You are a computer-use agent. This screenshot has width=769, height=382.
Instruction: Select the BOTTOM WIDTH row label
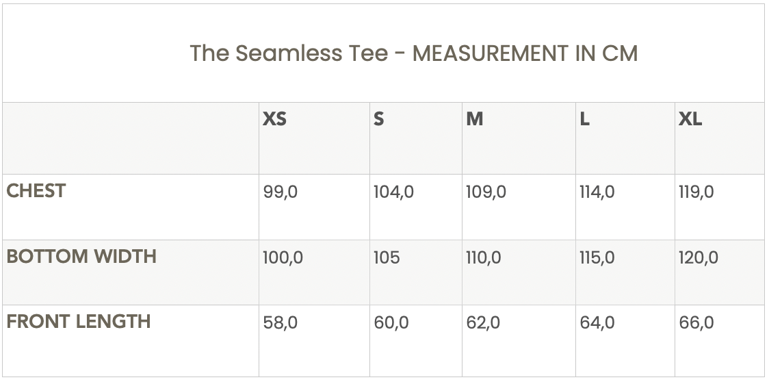click(81, 257)
